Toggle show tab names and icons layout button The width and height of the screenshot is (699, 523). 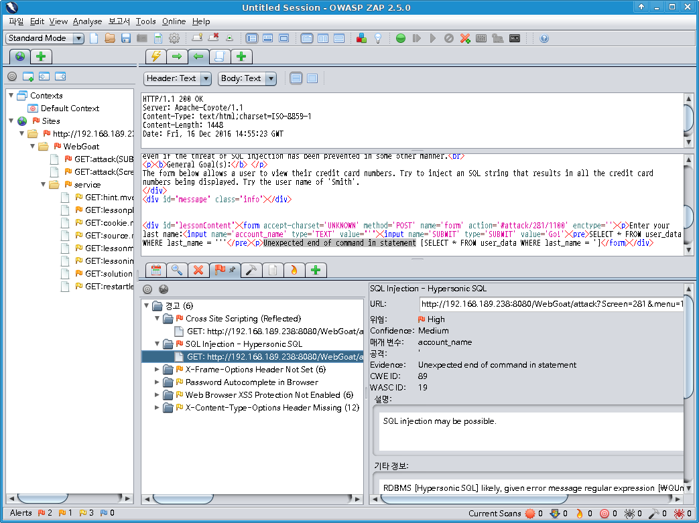[x=230, y=38]
